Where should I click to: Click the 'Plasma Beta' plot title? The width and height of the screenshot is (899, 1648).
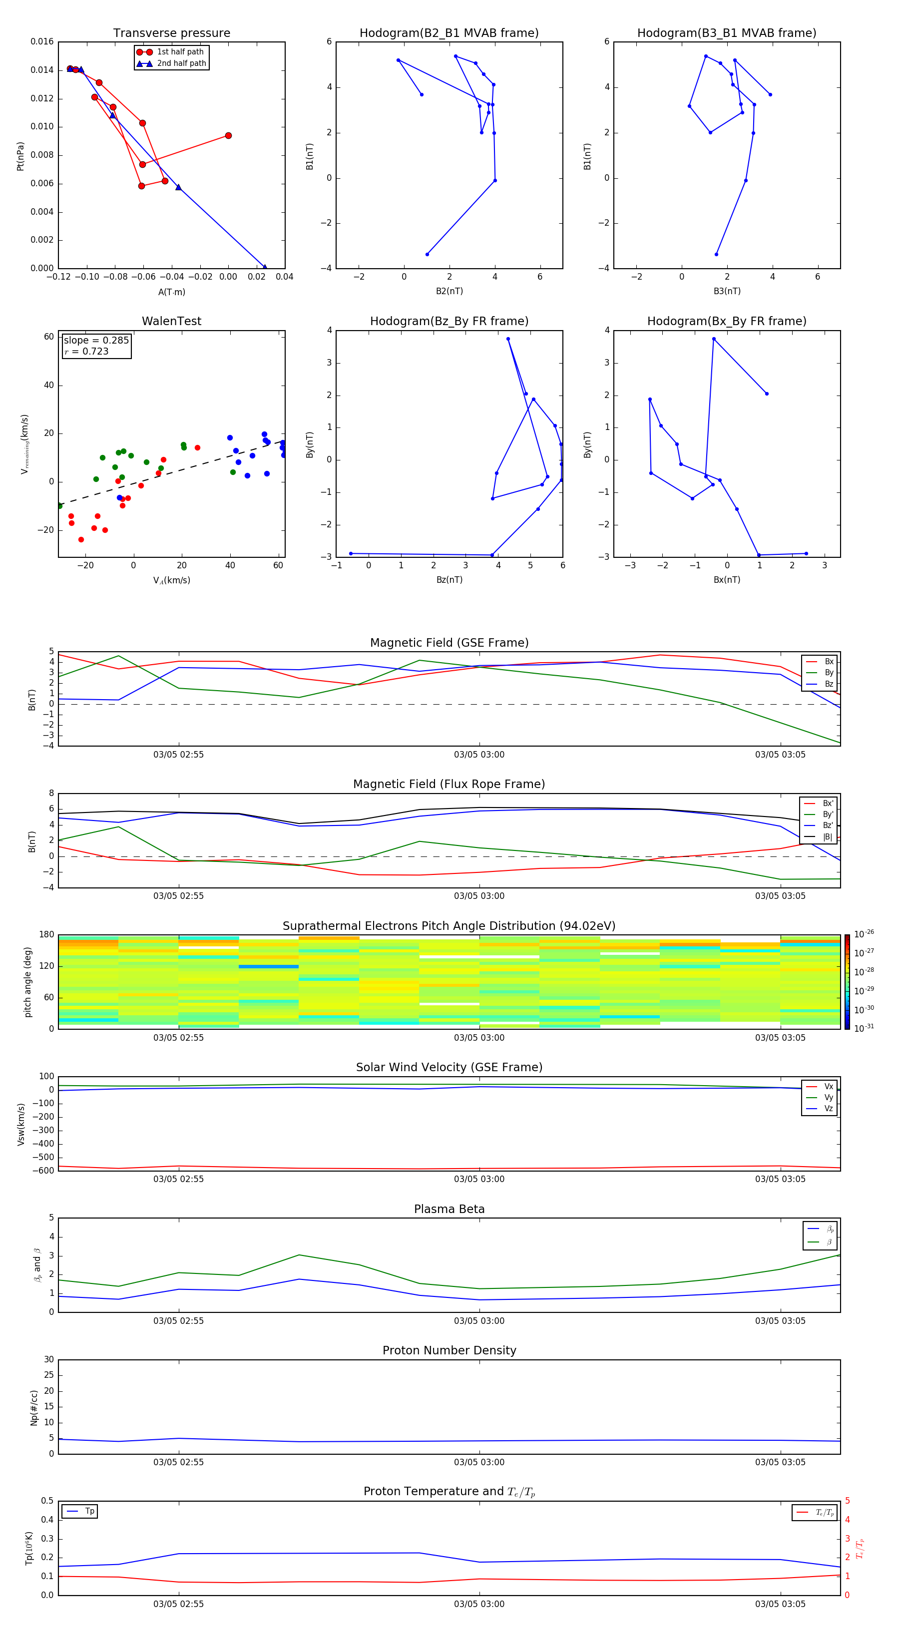449,1209
